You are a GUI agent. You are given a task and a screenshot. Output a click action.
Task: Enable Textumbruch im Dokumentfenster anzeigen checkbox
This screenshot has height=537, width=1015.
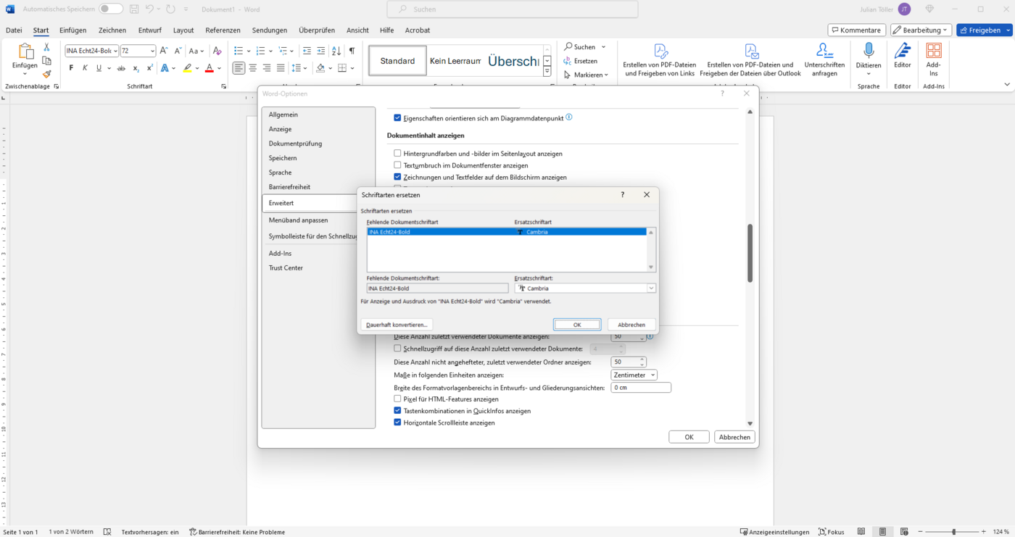(397, 165)
